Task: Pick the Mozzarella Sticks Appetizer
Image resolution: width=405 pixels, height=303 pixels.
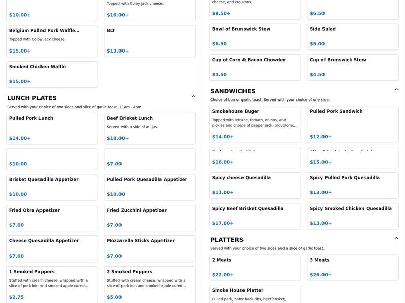Action: [x=150, y=248]
